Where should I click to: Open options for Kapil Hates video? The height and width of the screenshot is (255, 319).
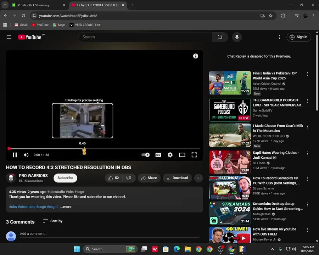point(307,153)
